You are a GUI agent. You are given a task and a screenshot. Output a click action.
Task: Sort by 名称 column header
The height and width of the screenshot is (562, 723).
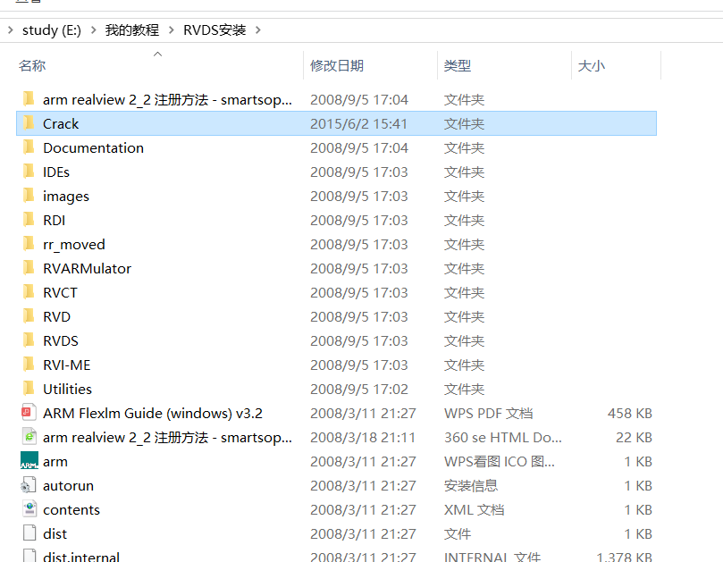click(32, 65)
